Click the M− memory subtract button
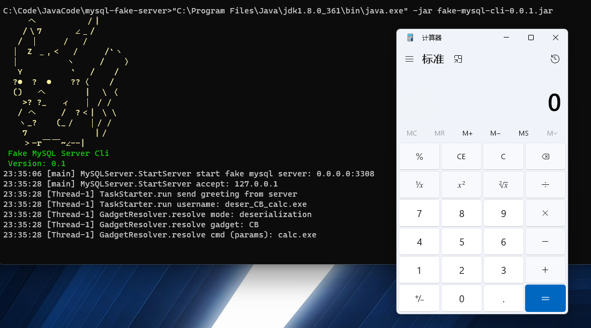 495,133
